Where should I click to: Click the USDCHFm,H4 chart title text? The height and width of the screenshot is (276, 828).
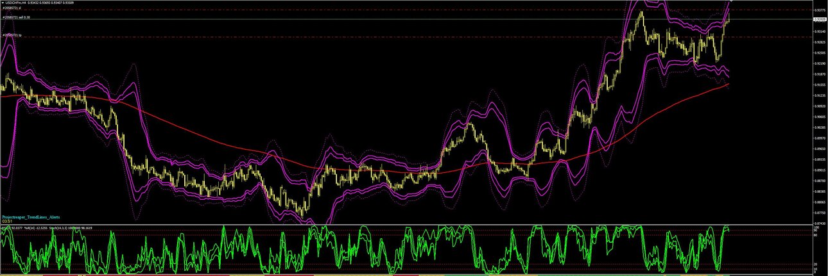click(15, 3)
